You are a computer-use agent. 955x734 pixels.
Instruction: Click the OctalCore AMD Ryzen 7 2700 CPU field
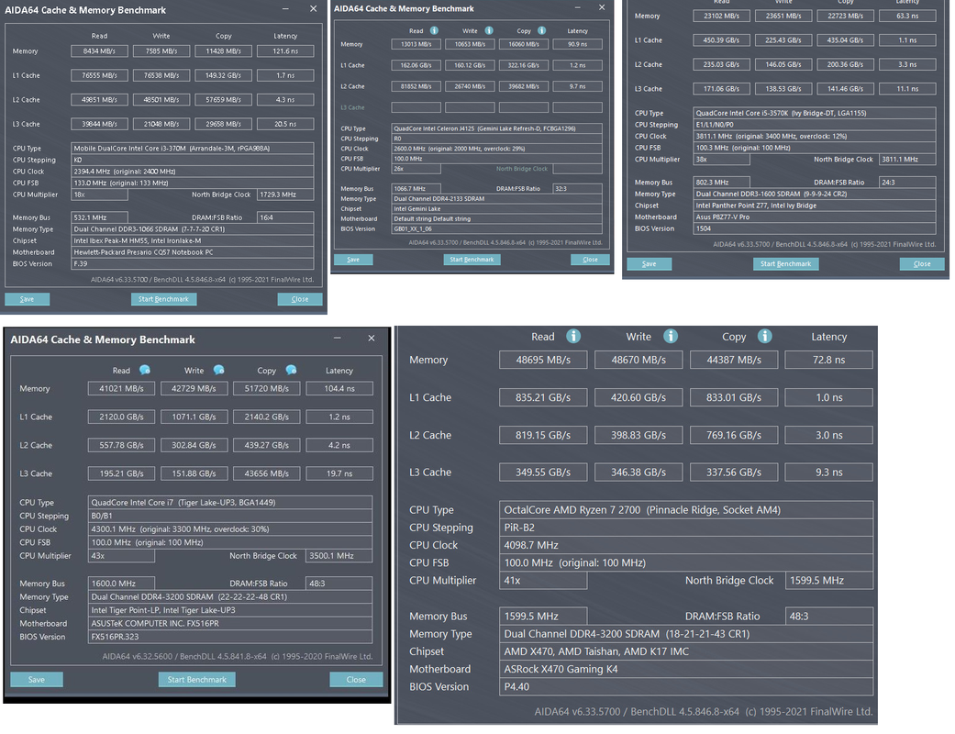pos(686,510)
